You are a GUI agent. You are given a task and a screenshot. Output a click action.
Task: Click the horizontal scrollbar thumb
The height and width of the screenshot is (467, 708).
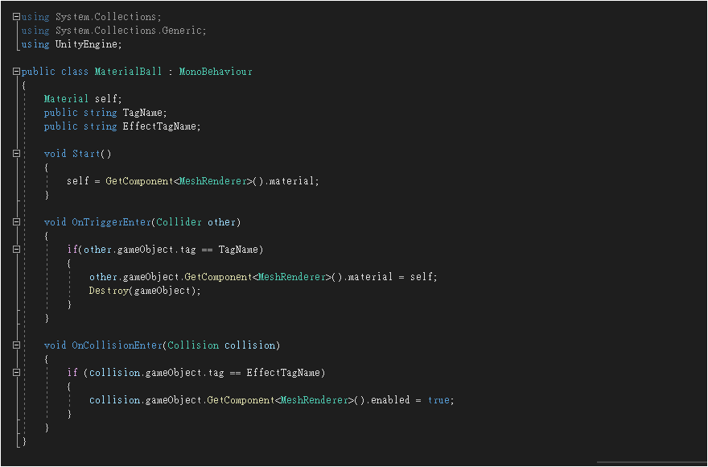click(x=651, y=462)
